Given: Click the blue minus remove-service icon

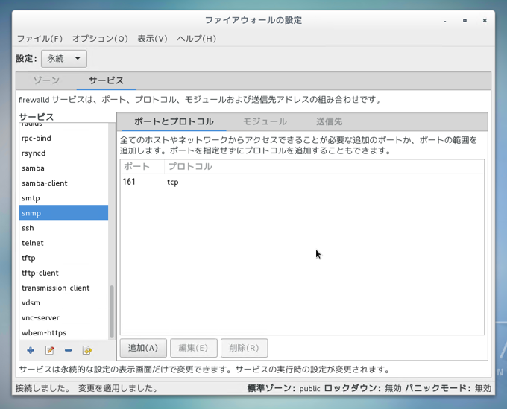Looking at the screenshot, I should click(x=69, y=350).
